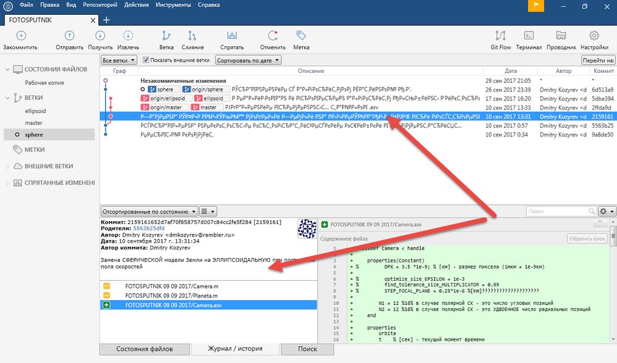Toggle the Показать внешние ветки checkbox
The image size is (617, 363).
[x=146, y=60]
